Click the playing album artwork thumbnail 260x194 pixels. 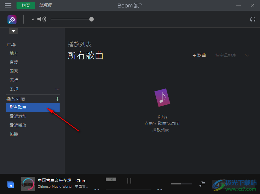coord(28,184)
